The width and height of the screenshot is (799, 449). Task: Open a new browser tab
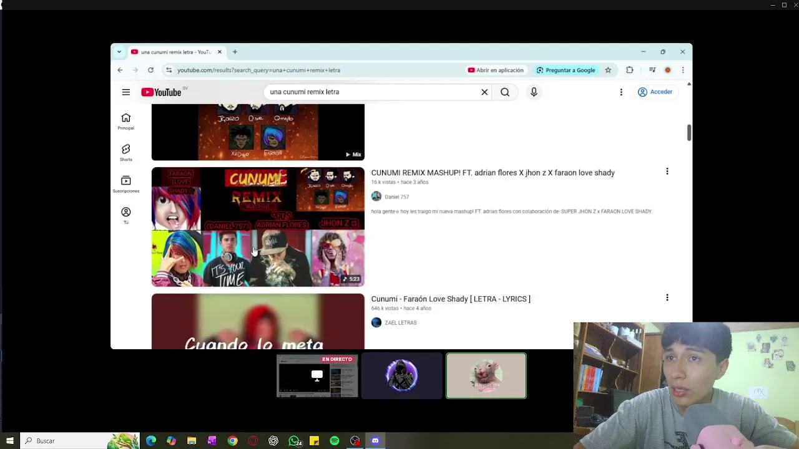[235, 52]
